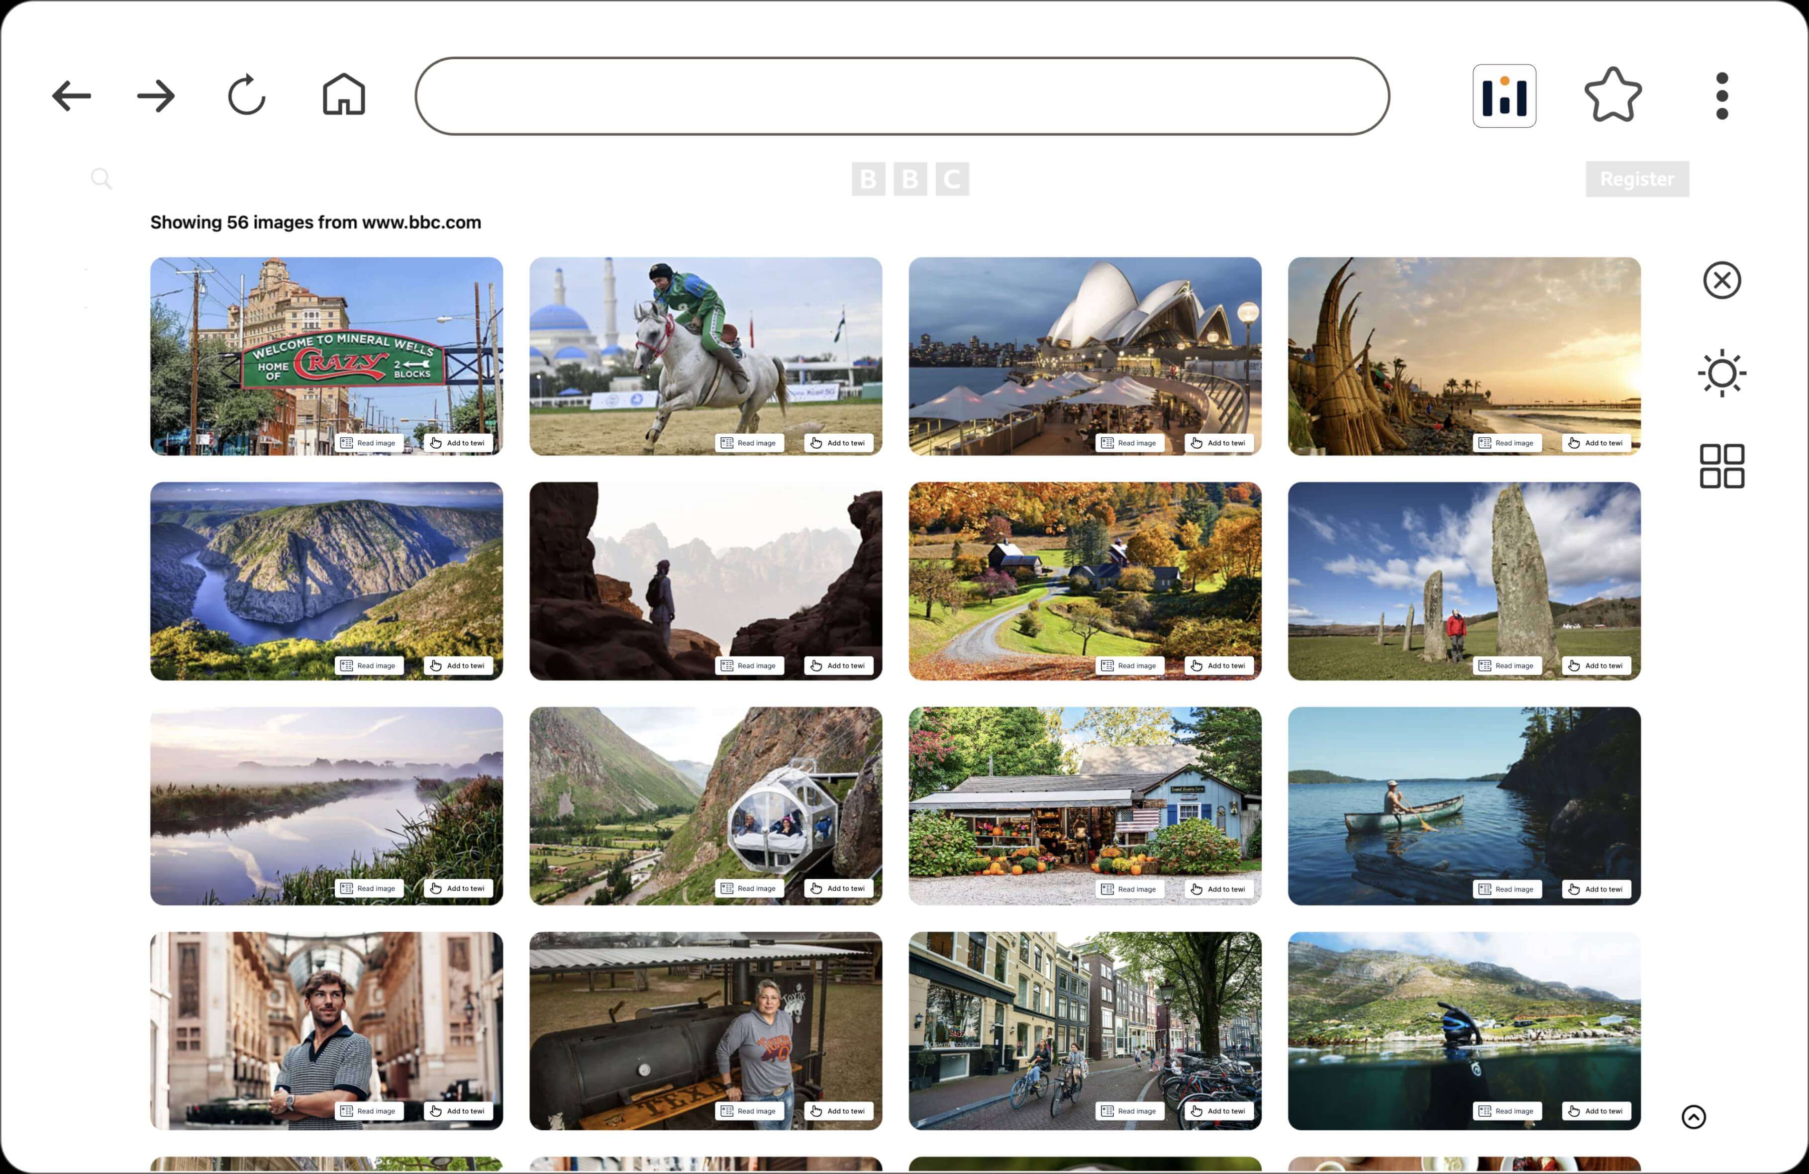Close the image gallery overlay
This screenshot has width=1809, height=1174.
[x=1721, y=281]
